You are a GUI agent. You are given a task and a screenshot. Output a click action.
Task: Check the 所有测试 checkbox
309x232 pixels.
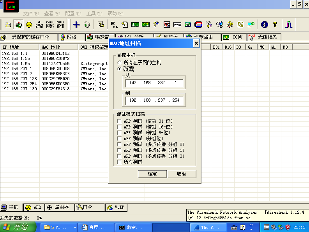pos(120,162)
